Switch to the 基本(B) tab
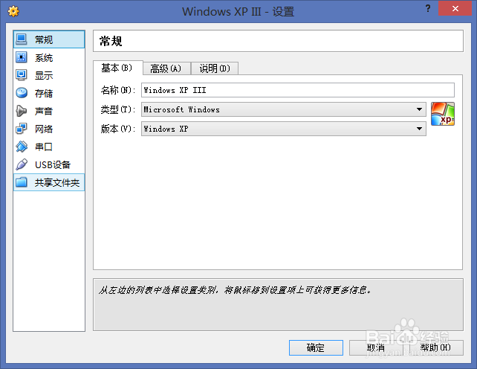 click(117, 68)
